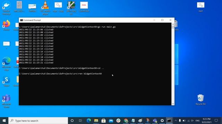Open the 'start - Copy' desktop file
Screen dimensions: 222x124
tap(58, 7)
